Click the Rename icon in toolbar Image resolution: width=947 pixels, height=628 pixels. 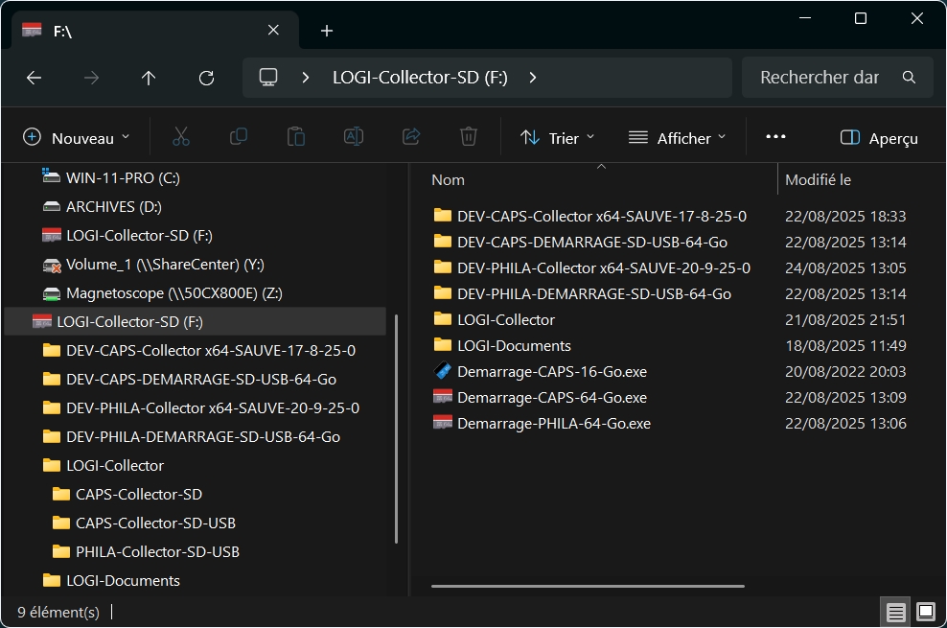pyautogui.click(x=354, y=137)
